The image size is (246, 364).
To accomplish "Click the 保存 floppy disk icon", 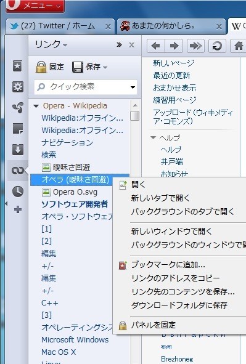I will click(77, 67).
